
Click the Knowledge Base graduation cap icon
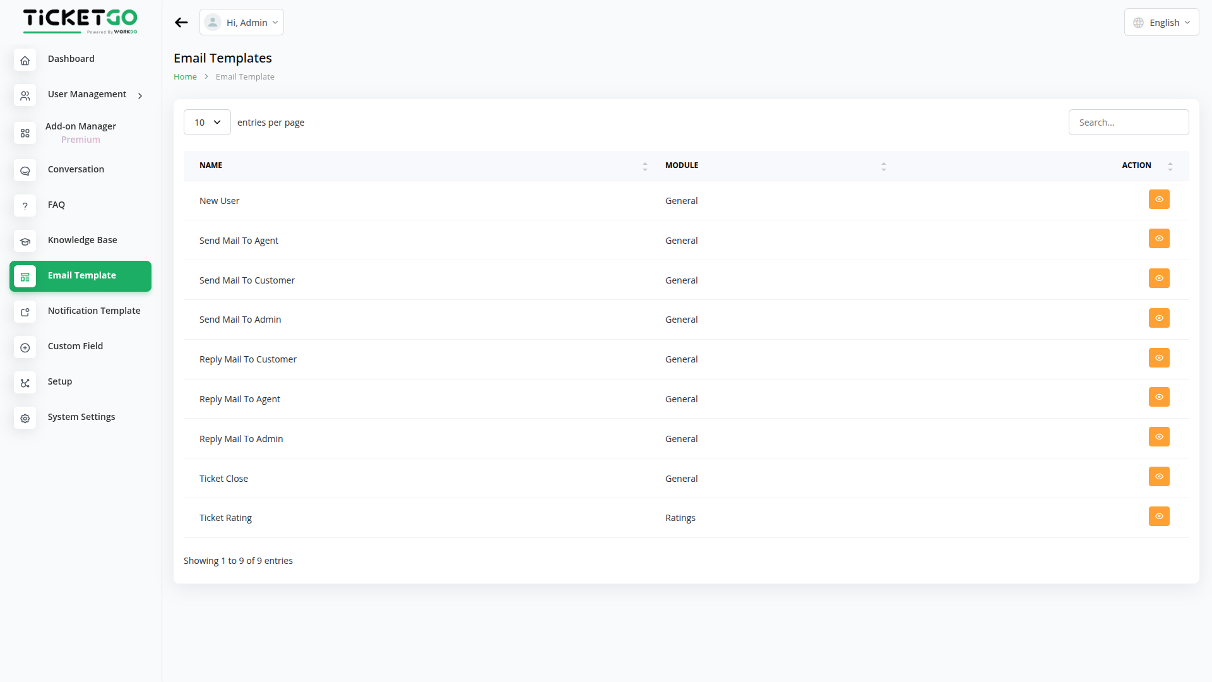tap(25, 242)
